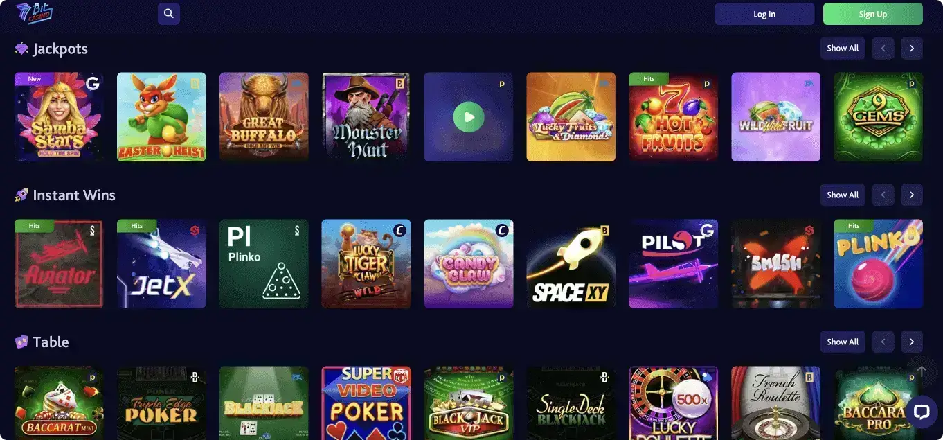Open the Samba Stars game thumbnail
Viewport: 943px width, 440px height.
[59, 117]
